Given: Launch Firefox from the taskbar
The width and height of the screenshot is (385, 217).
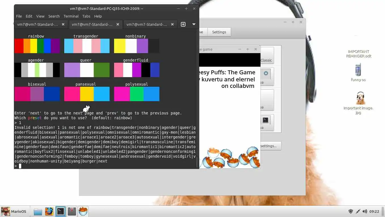Looking at the screenshot, I should pos(49,211).
